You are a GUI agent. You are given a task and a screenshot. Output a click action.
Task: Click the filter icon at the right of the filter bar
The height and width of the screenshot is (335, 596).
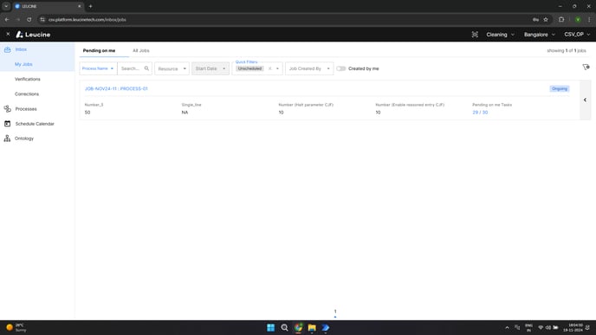tap(586, 68)
